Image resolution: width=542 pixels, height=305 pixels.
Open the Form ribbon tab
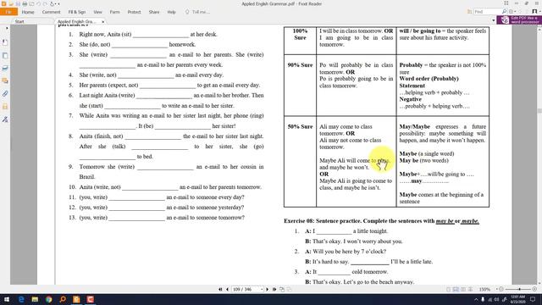[115, 12]
